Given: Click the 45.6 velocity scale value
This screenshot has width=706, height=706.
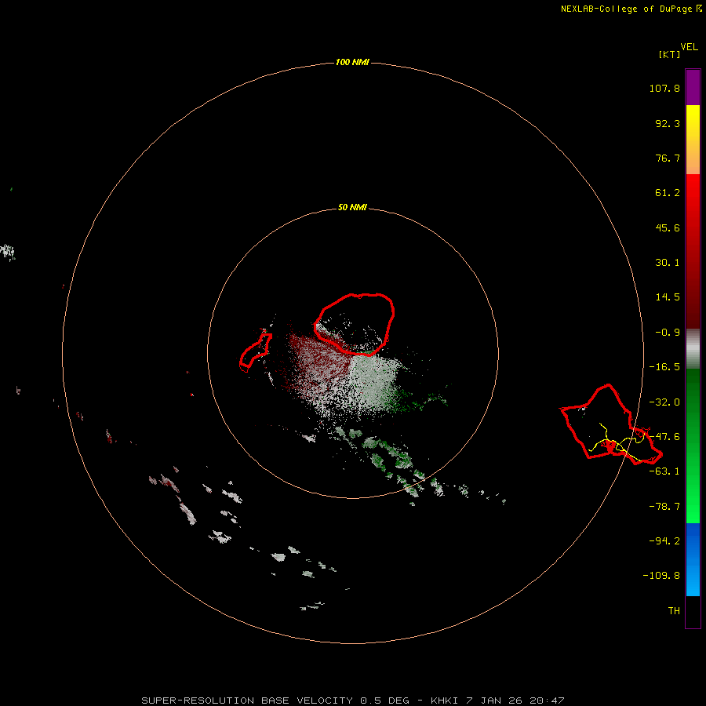Looking at the screenshot, I should pos(668,227).
